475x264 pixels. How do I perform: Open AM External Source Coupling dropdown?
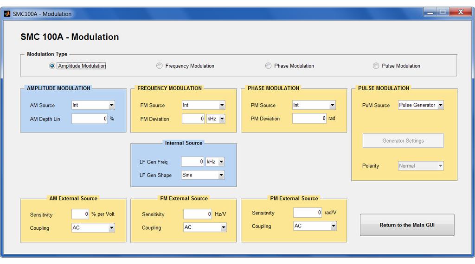point(93,228)
